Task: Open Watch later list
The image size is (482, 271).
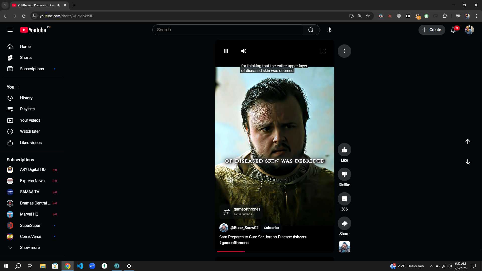Action: (x=32, y=131)
